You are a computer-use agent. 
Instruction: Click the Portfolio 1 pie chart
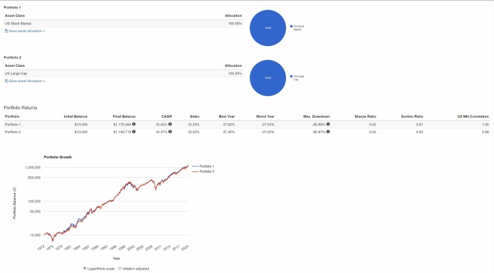click(268, 28)
